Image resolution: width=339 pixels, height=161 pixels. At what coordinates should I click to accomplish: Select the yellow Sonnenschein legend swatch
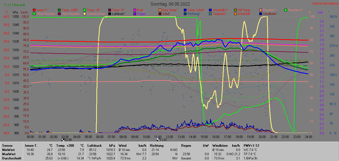coord(85,14)
